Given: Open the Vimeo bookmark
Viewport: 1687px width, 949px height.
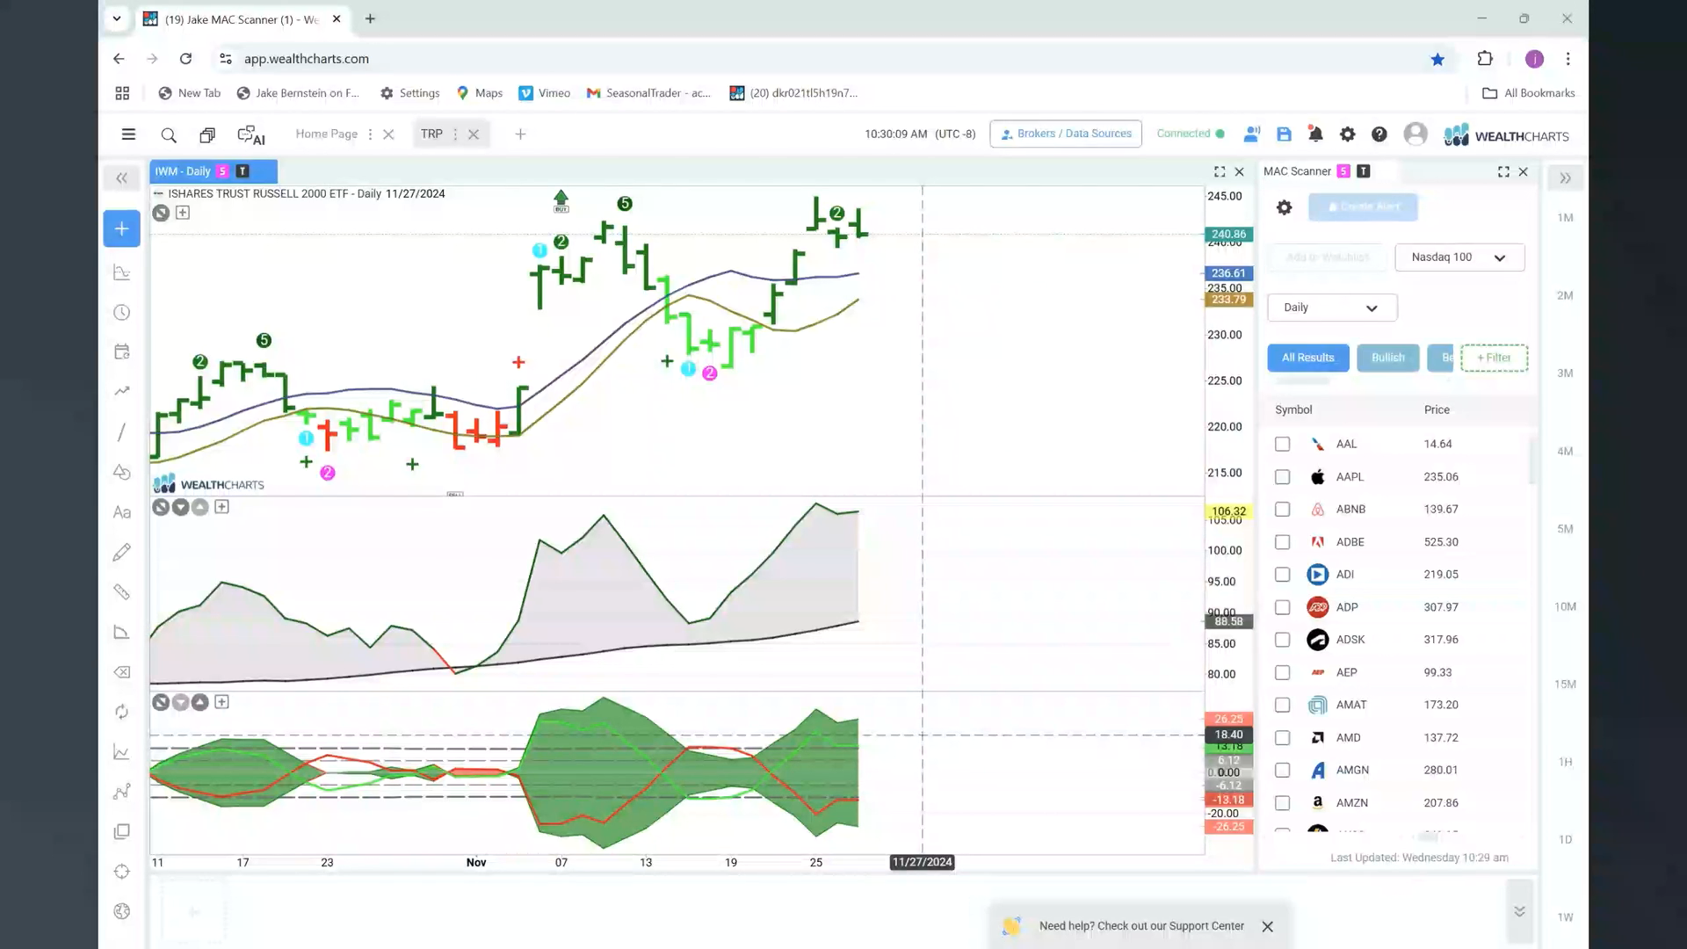Looking at the screenshot, I should pos(545,93).
